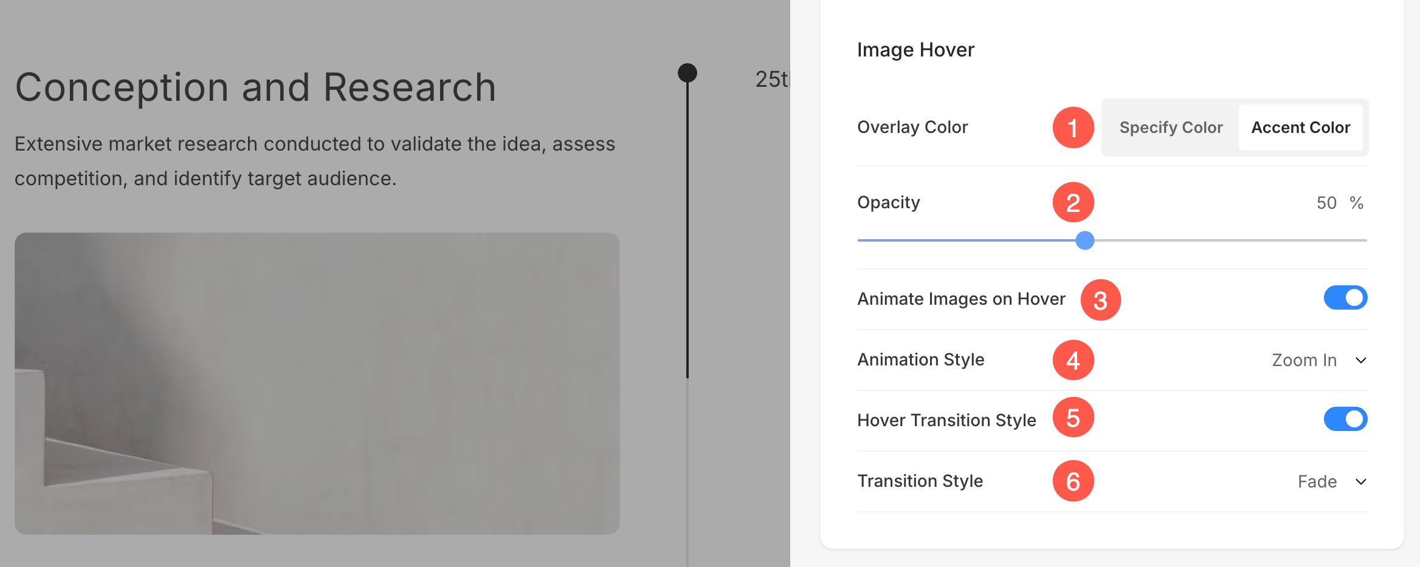Click the market research description text
This screenshot has width=1420, height=567.
click(x=314, y=161)
